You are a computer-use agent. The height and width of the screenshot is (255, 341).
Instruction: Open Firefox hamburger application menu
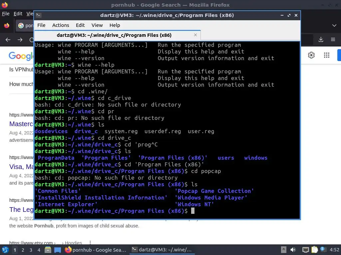[333, 40]
